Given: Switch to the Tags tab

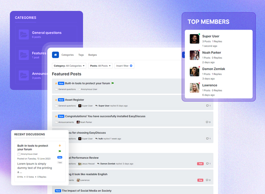Looking at the screenshot, I should (x=81, y=55).
